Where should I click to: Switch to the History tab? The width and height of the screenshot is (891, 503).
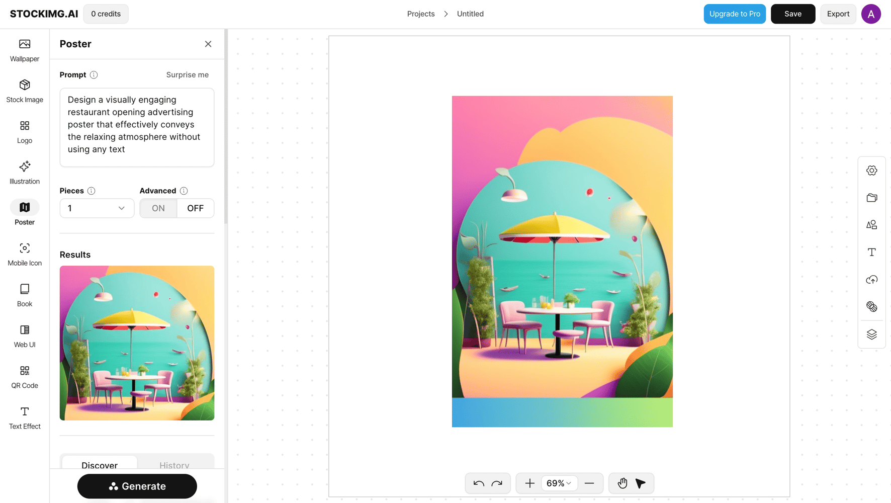click(x=174, y=465)
